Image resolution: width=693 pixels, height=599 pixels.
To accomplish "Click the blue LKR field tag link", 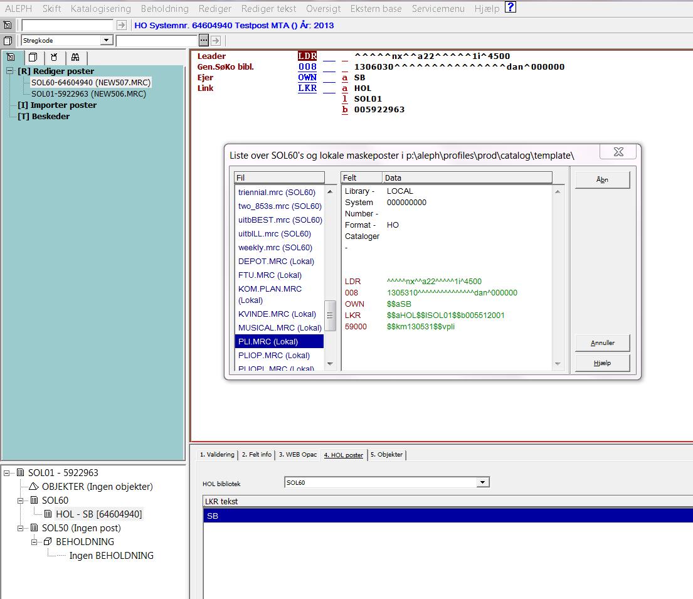I will click(x=307, y=88).
